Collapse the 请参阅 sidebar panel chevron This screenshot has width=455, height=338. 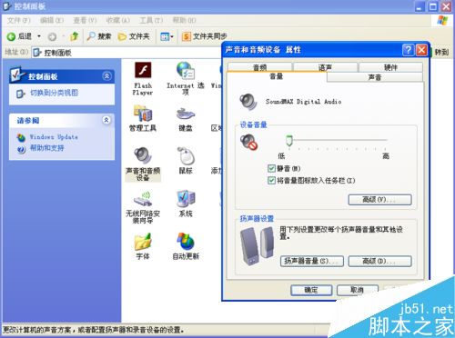coord(106,120)
